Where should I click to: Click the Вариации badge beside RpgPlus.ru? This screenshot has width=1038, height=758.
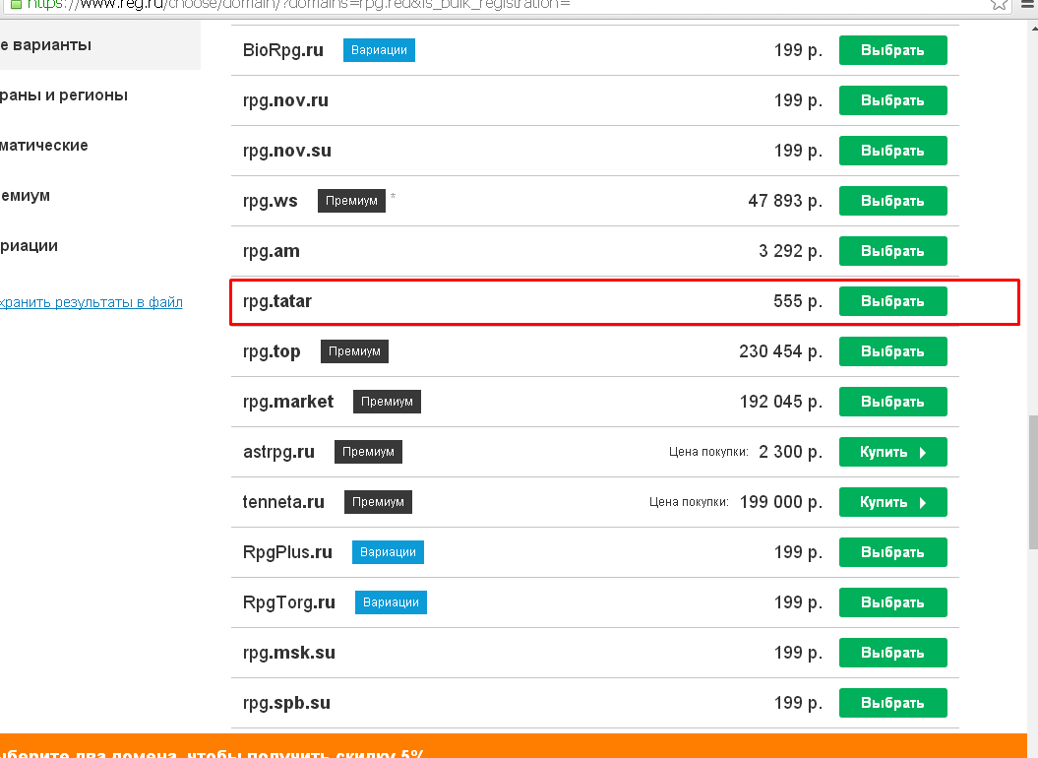pyautogui.click(x=388, y=552)
